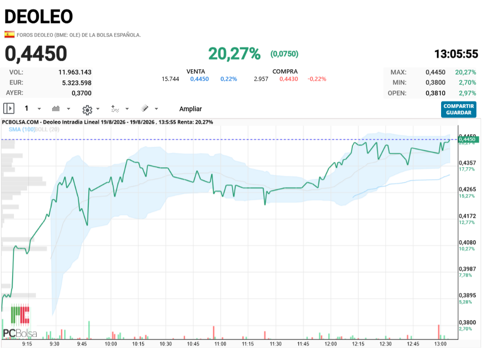The image size is (482, 348).
Task: Expand the period dropdown arrow next to 1
Action: point(39,109)
